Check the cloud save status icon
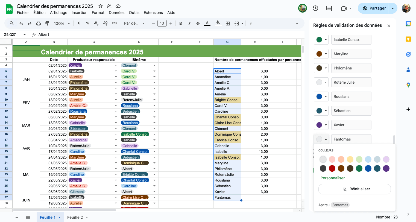Image resolution: width=416 pixels, height=222 pixels. [118, 6]
